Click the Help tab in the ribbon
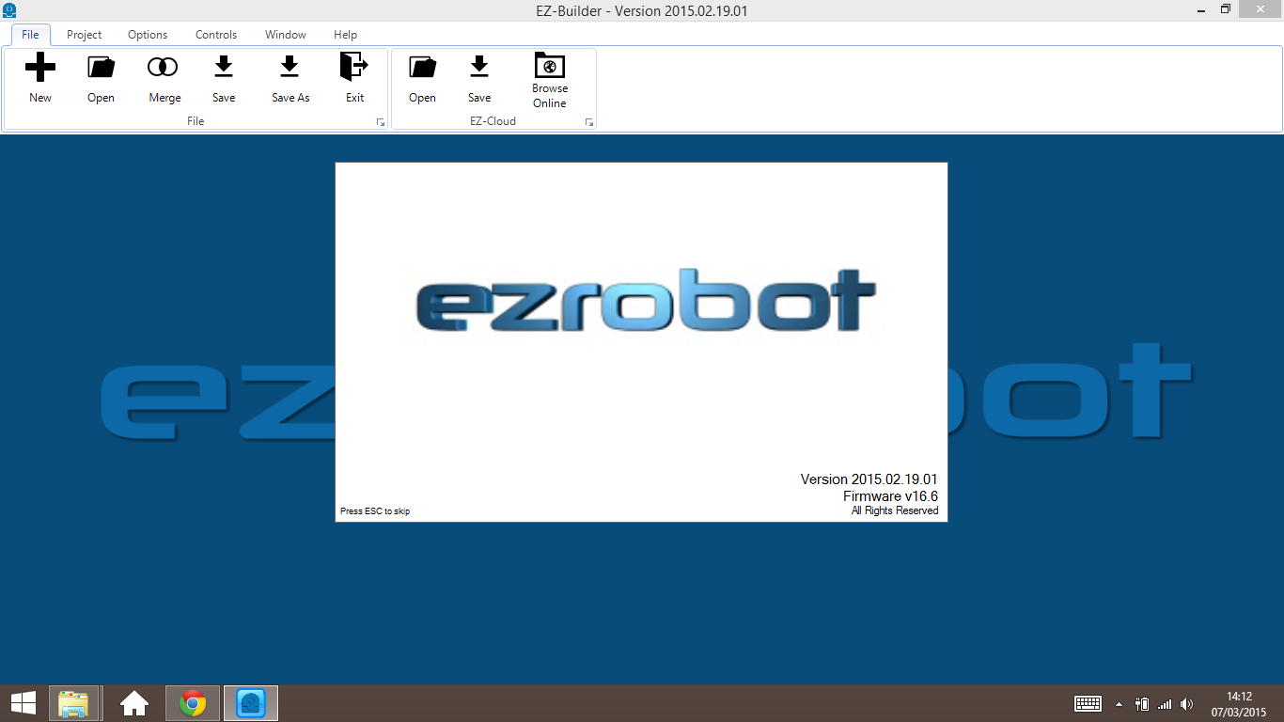This screenshot has height=722, width=1284. click(345, 35)
